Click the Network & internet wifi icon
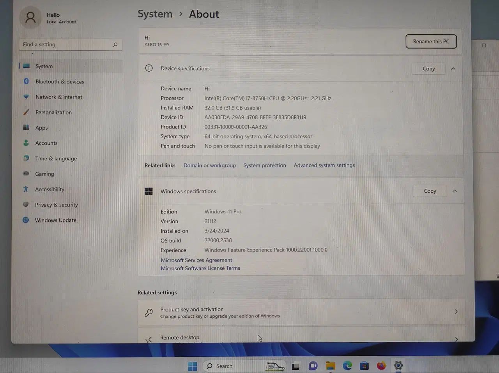This screenshot has height=373, width=499. point(26,97)
